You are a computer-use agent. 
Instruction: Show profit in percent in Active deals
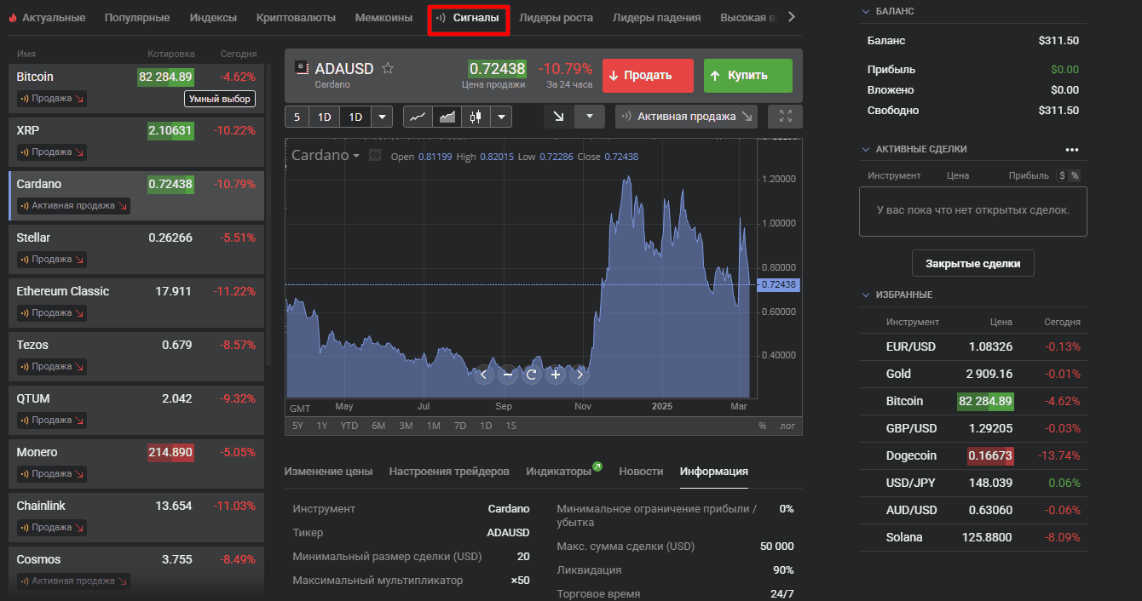1075,175
